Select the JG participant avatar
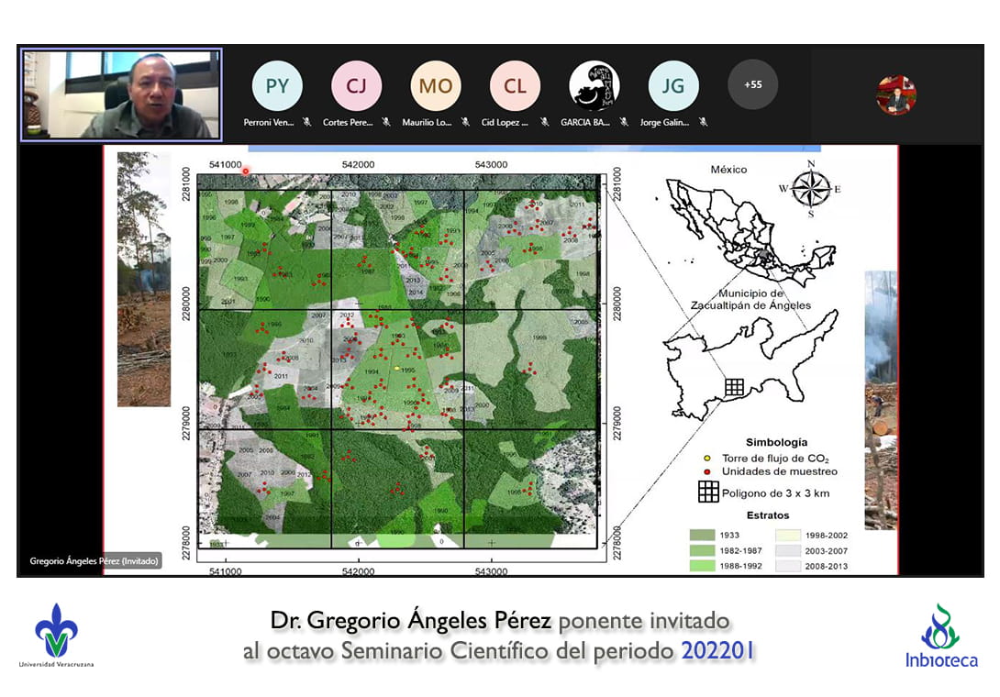 (x=672, y=86)
